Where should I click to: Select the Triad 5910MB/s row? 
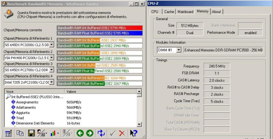71,118
